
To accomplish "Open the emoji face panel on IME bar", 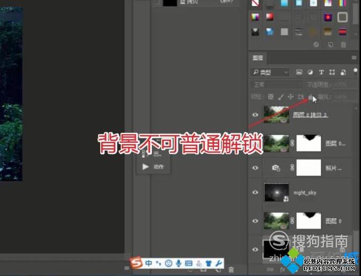I will (169, 263).
